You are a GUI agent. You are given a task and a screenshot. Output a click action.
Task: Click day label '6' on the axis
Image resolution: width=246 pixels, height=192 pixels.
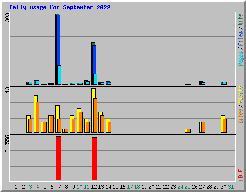(52, 187)
